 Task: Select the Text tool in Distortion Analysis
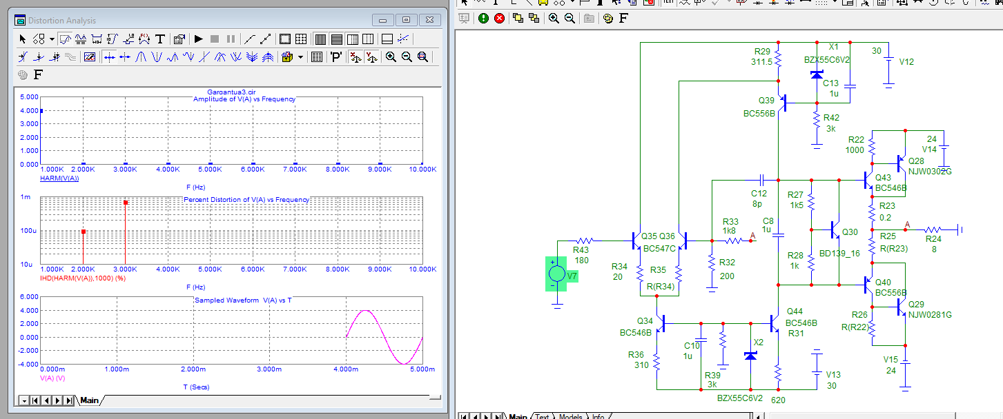click(160, 39)
